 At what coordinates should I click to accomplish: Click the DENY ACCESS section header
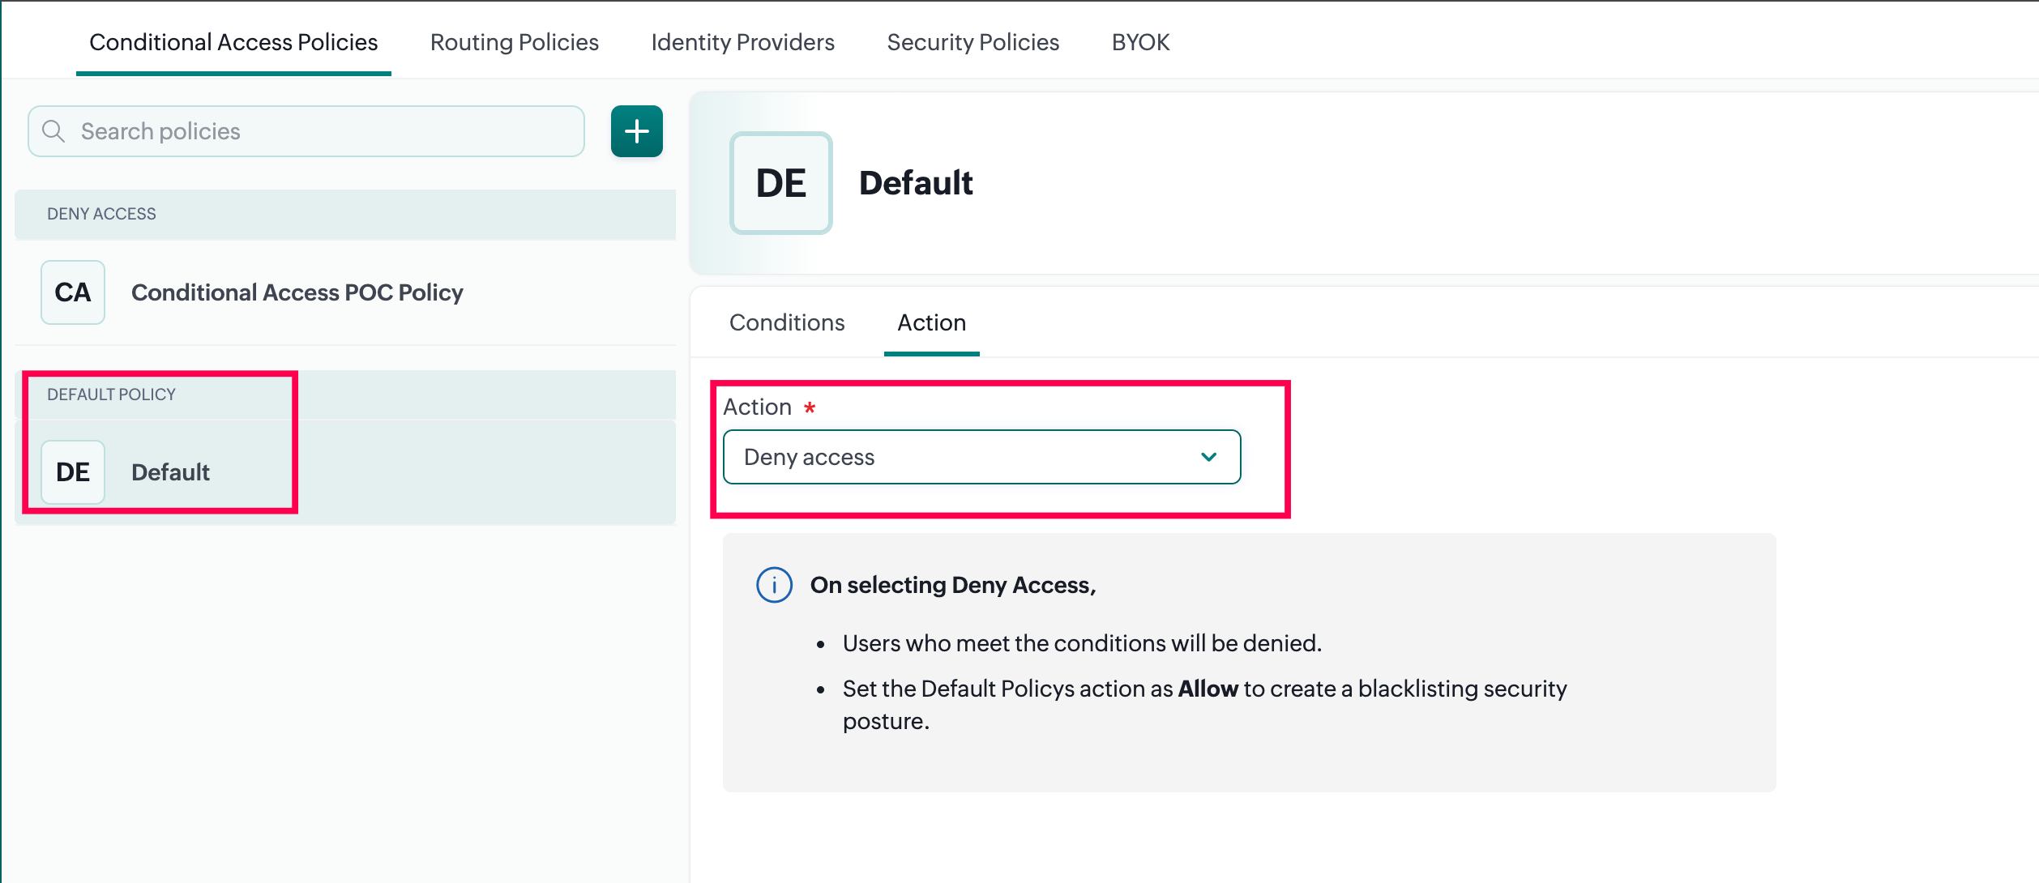point(102,214)
